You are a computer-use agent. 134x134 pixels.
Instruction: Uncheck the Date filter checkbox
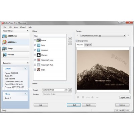[35, 45]
